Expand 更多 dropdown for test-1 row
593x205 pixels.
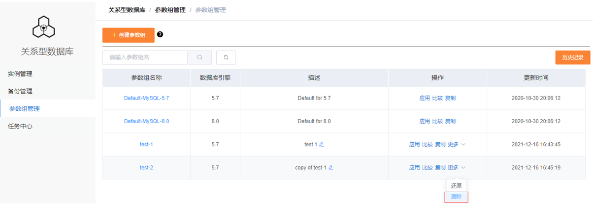coord(456,145)
